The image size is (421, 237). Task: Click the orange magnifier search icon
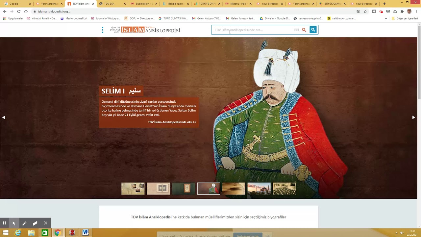(x=304, y=30)
